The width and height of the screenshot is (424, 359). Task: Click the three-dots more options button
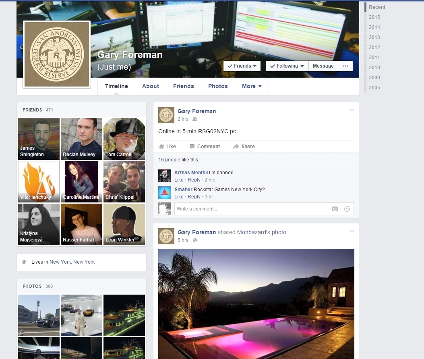pos(345,66)
